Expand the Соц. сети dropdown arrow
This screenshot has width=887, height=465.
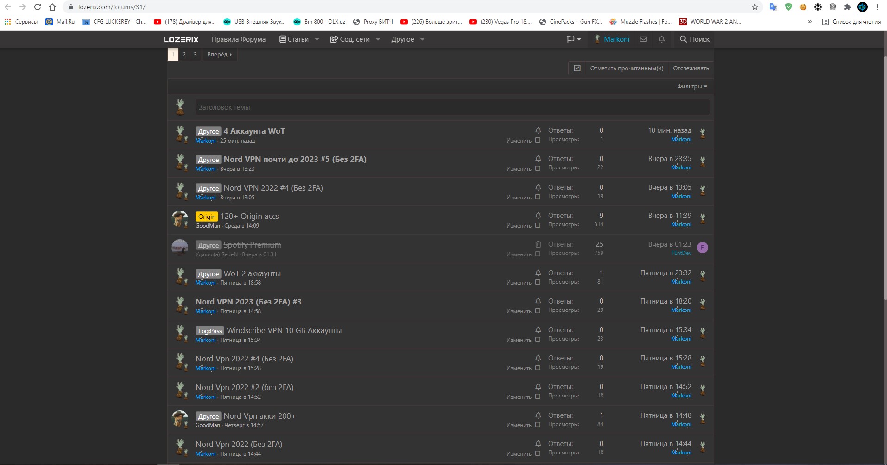tap(378, 39)
